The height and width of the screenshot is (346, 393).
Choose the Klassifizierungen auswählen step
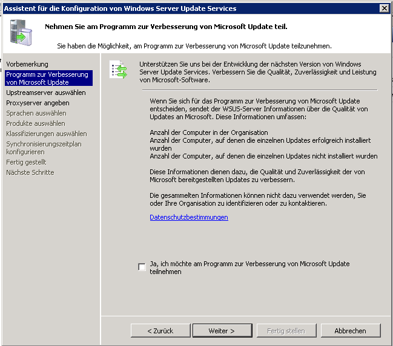[x=44, y=134]
